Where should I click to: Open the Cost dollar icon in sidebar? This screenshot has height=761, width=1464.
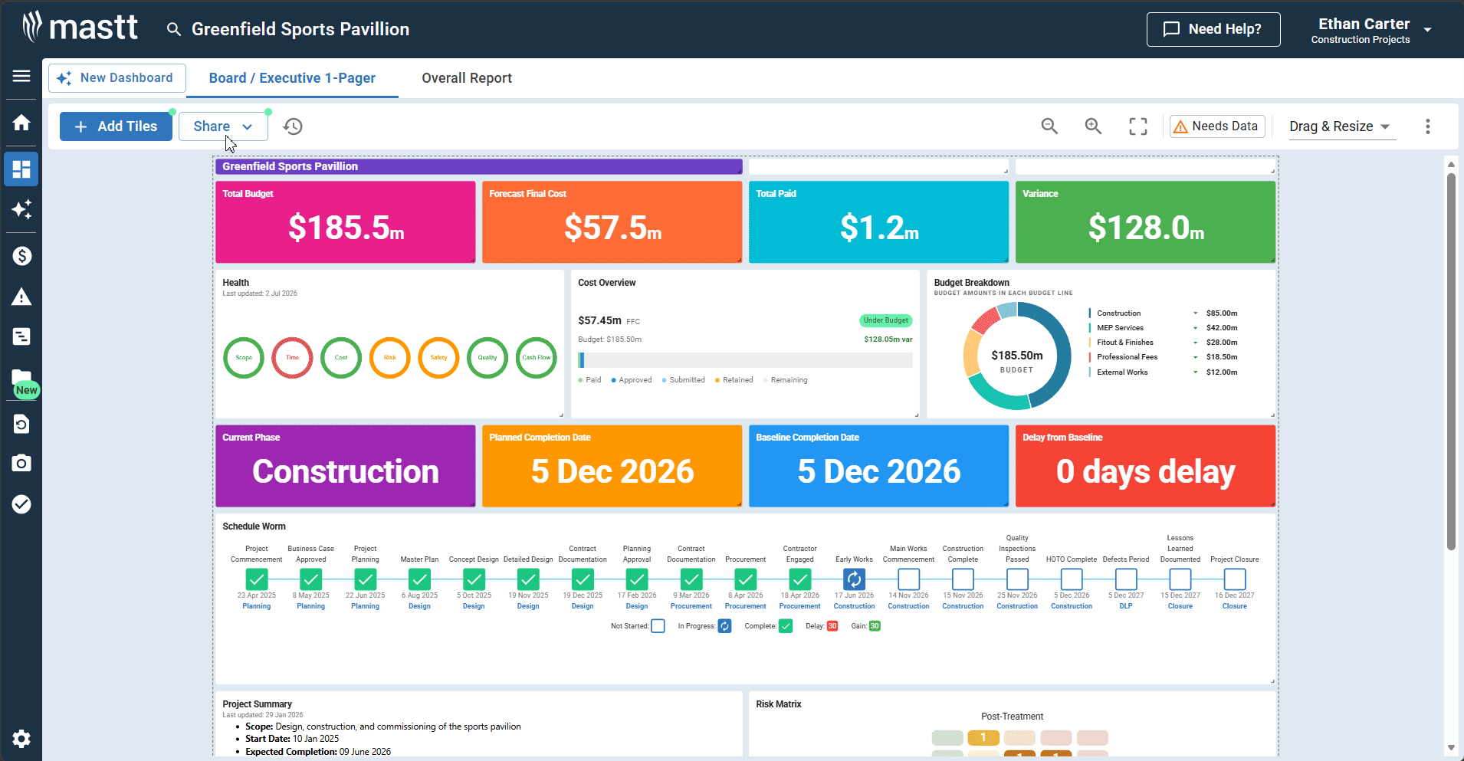(21, 256)
